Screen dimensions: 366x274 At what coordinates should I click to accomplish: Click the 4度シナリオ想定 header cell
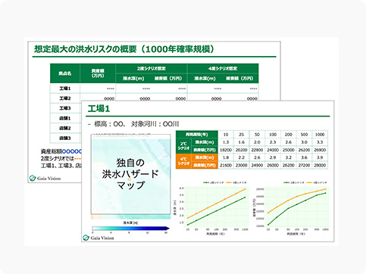(x=223, y=68)
